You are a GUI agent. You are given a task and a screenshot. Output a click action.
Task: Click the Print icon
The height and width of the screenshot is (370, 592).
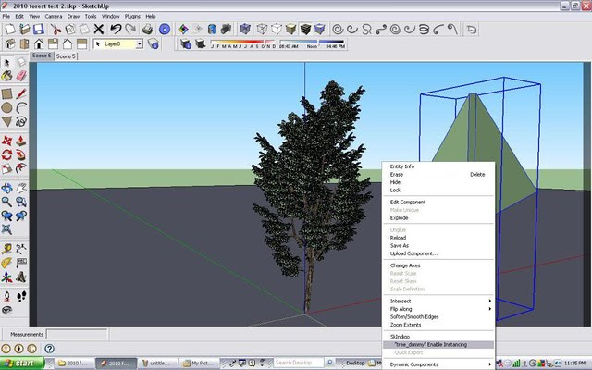point(147,29)
